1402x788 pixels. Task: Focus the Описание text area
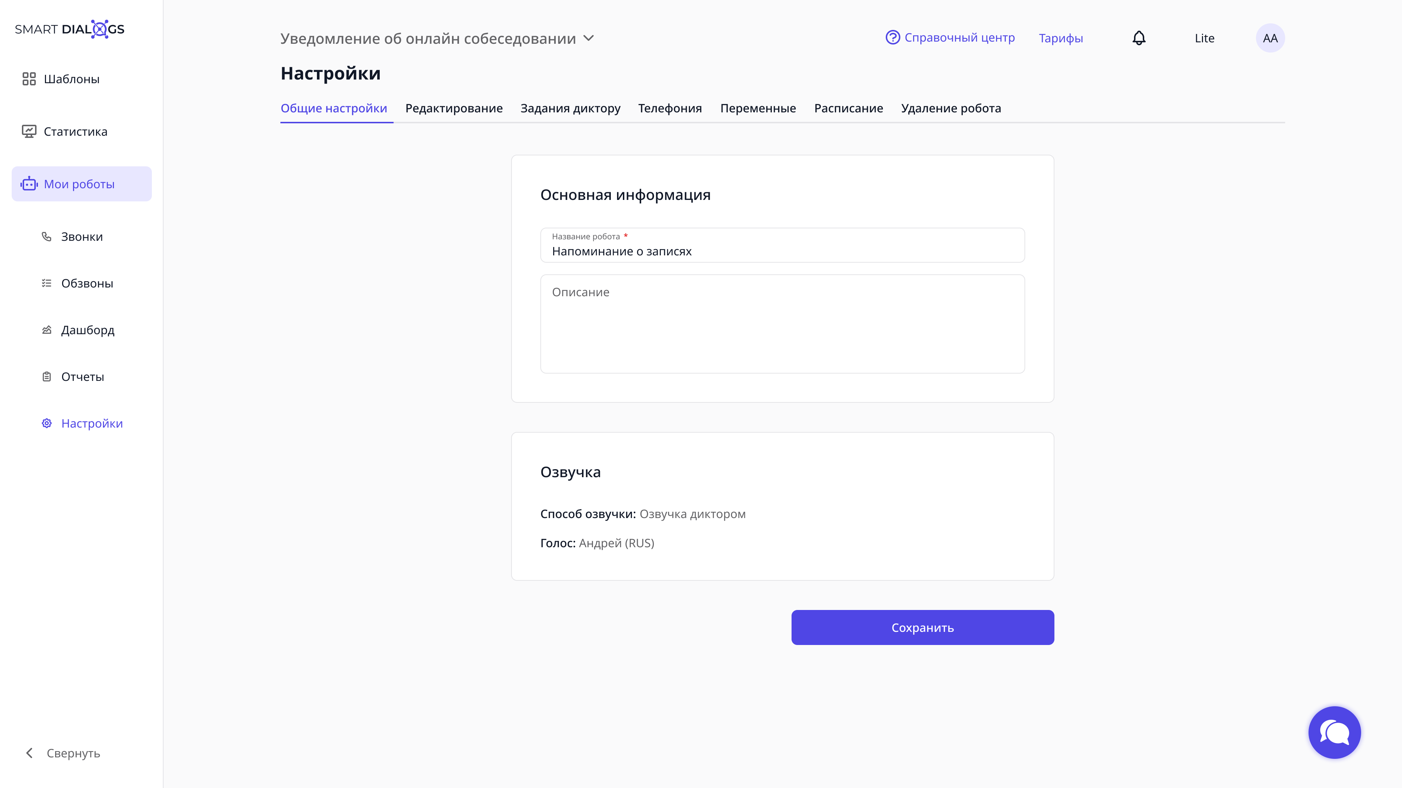coord(782,324)
